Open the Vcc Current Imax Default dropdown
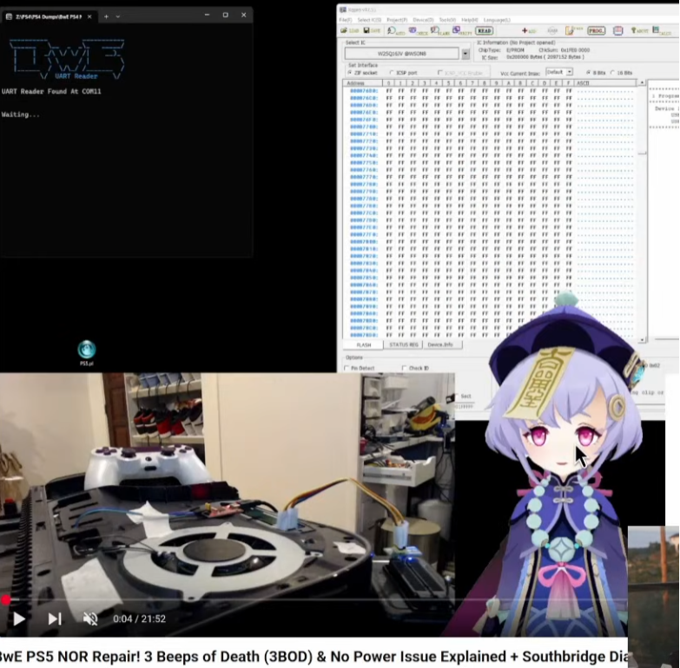Viewport: 680px width, 668px height. [x=560, y=72]
